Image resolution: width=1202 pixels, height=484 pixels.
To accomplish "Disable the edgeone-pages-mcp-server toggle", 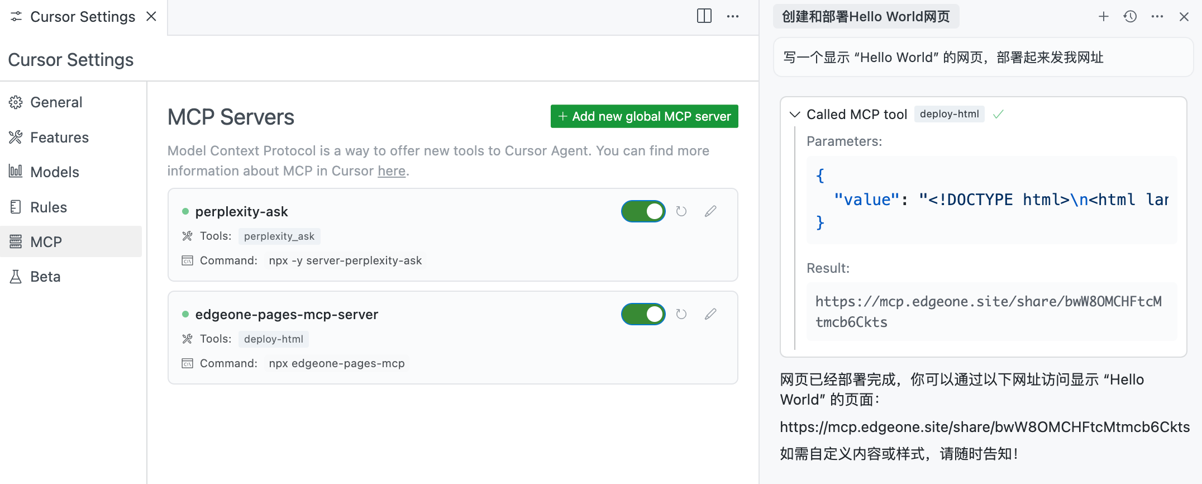I will [643, 314].
